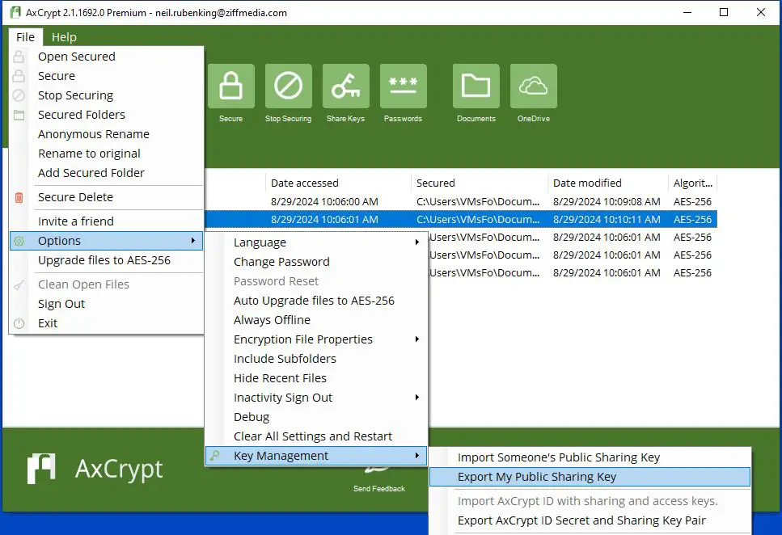Viewport: 782px width, 535px height.
Task: Sort by the Secured column header
Action: pyautogui.click(x=480, y=183)
